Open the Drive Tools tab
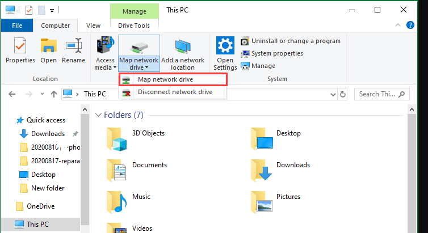 134,26
